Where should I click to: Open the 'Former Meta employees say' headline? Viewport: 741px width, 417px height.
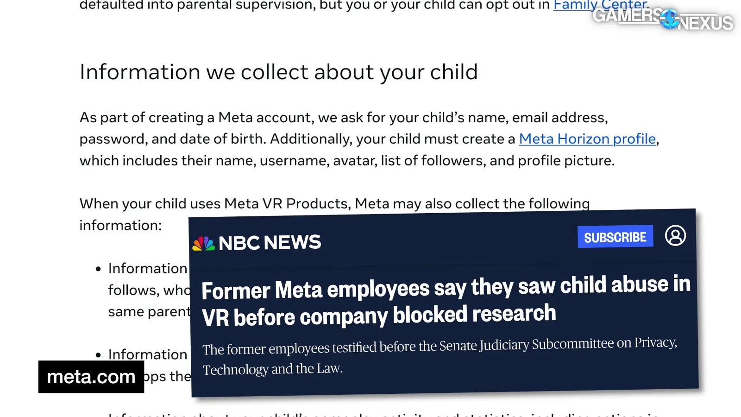[446, 301]
